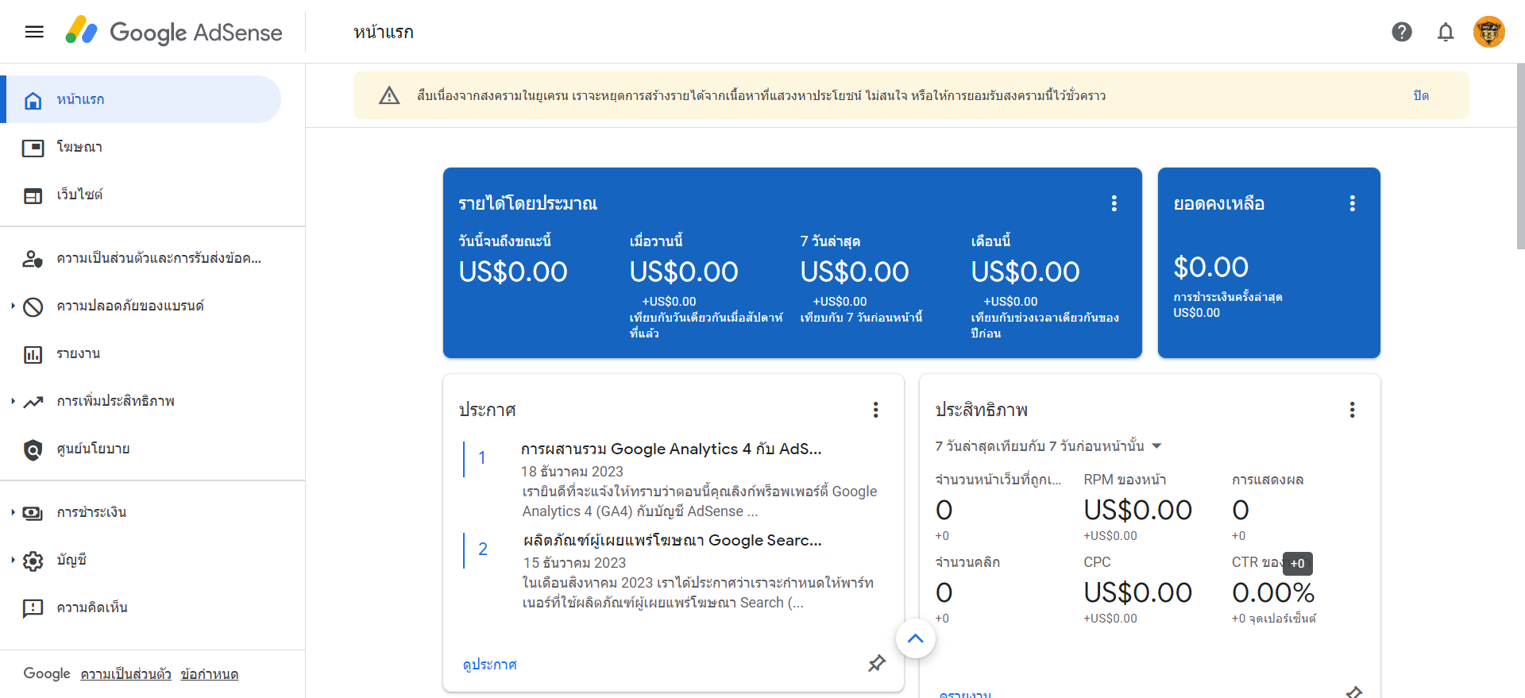Click the การชำระเงินครั้งล่าสุด label
Screen dimensions: 1525x698
(x=1228, y=297)
